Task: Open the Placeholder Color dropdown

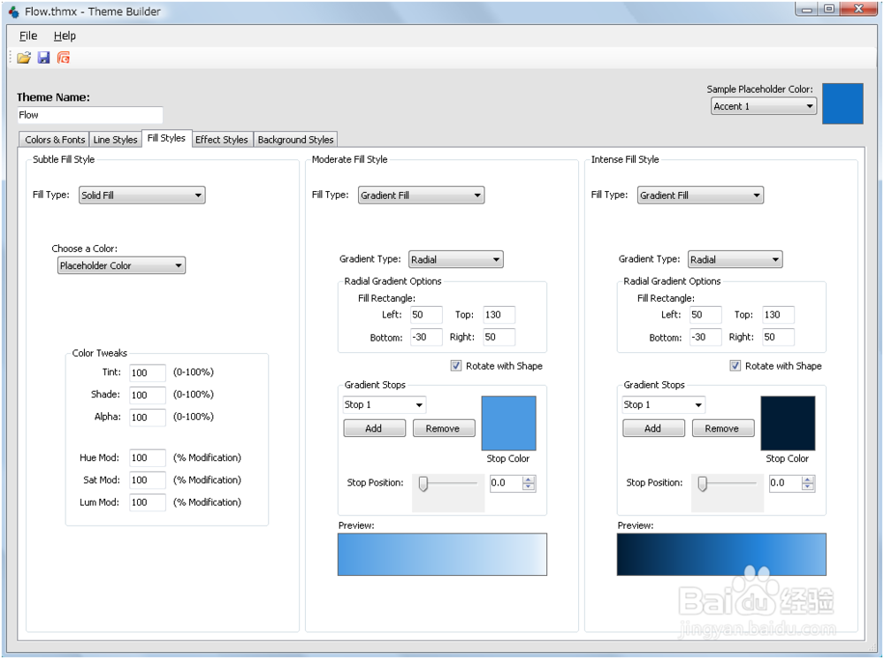Action: point(121,265)
